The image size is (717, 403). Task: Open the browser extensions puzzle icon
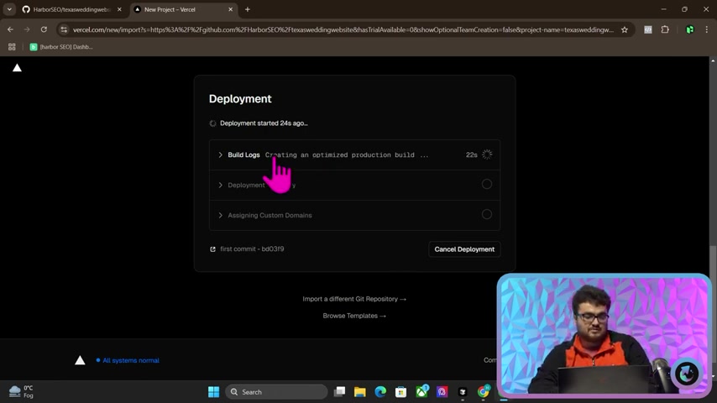(x=665, y=29)
